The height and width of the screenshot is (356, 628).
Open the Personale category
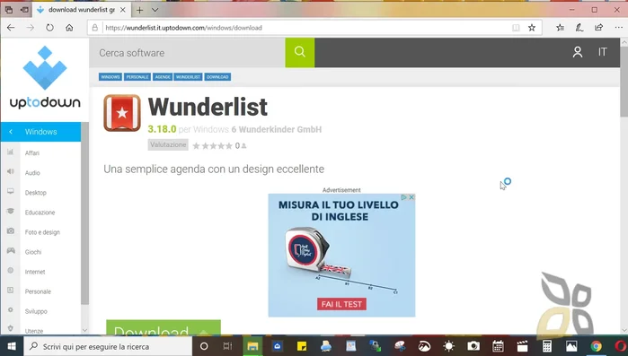38,291
